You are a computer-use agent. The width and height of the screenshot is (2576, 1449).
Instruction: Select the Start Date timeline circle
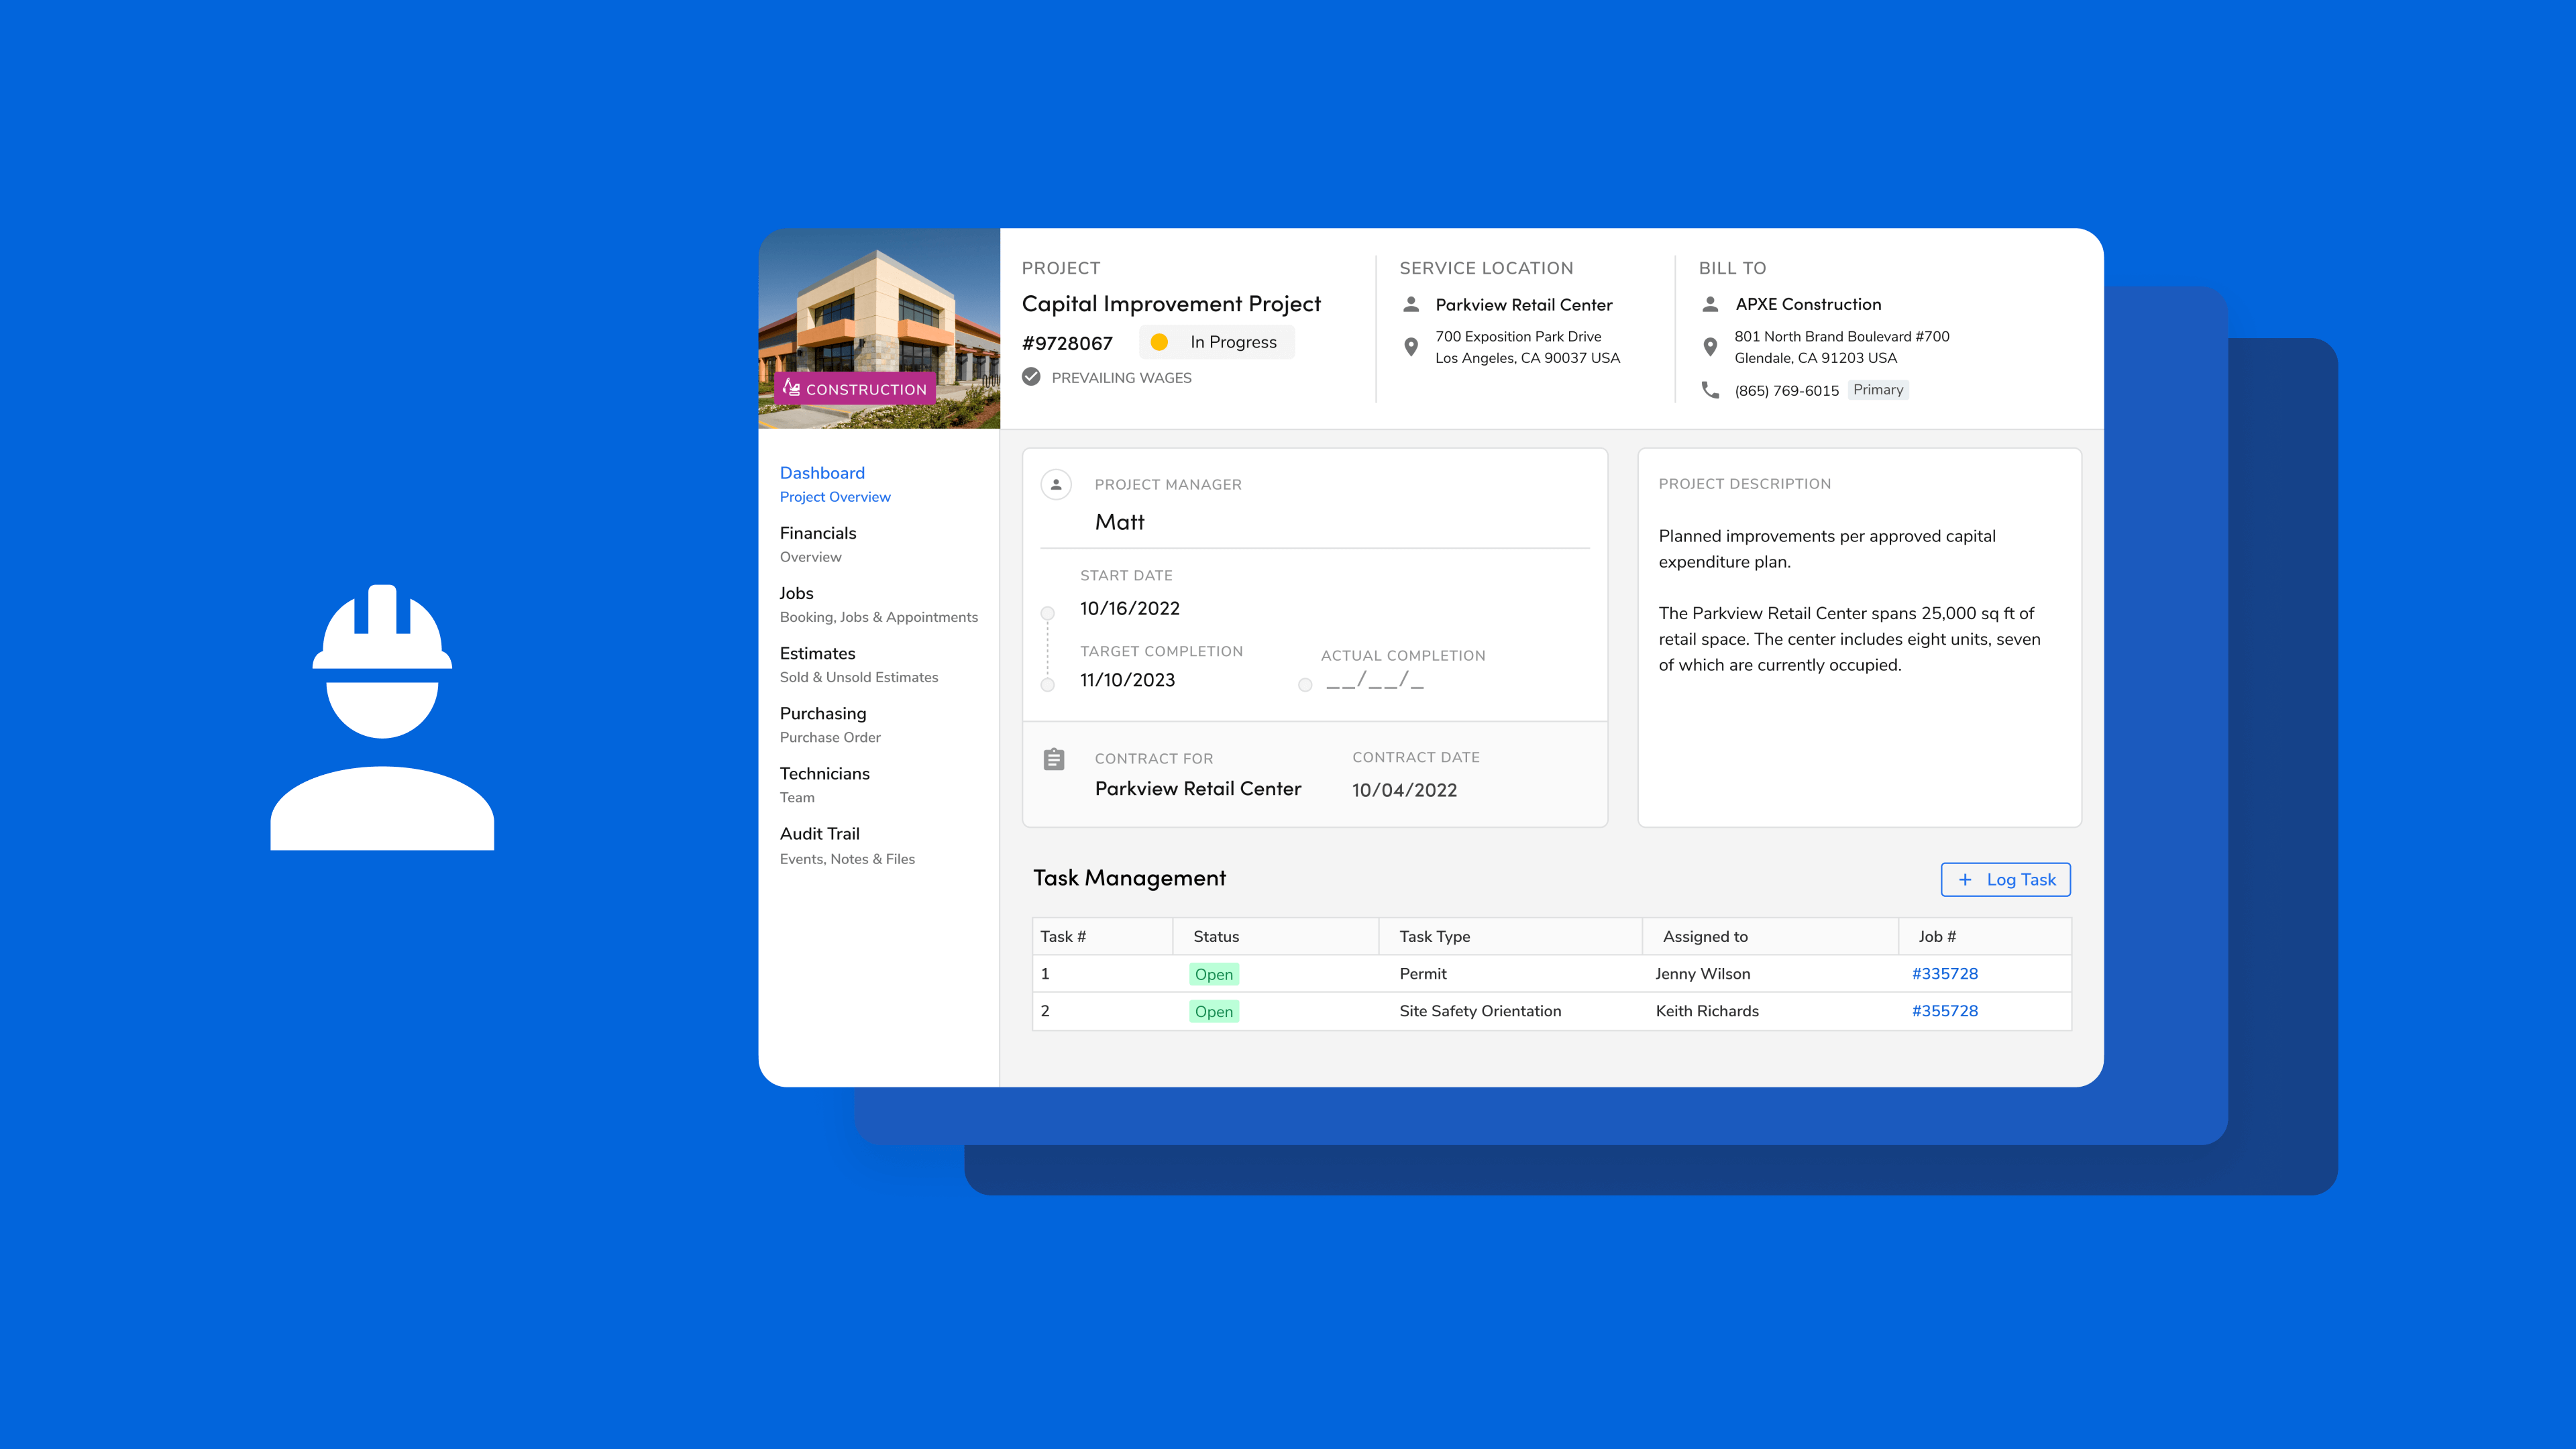coord(1047,613)
